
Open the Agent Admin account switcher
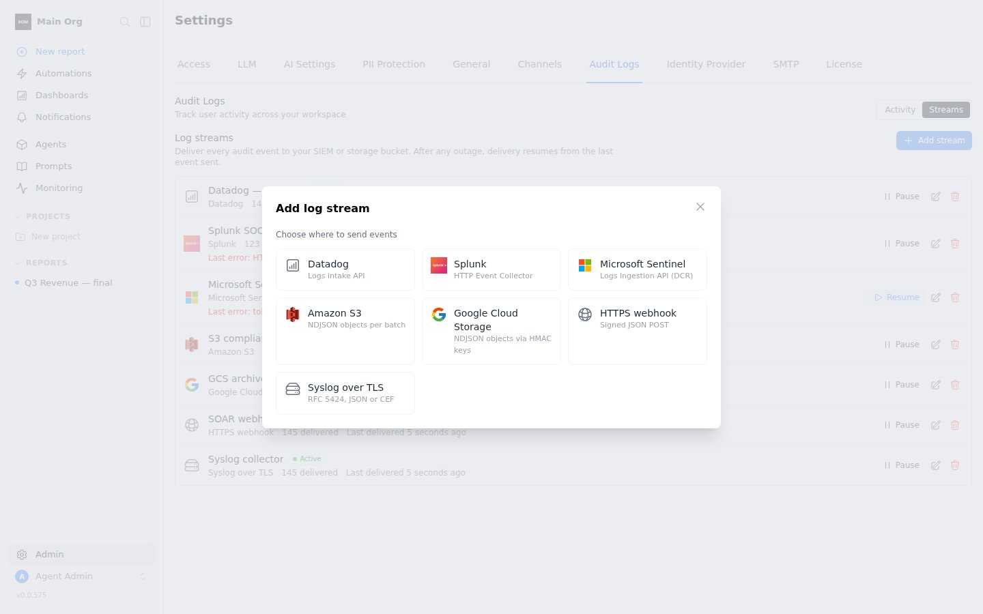81,576
